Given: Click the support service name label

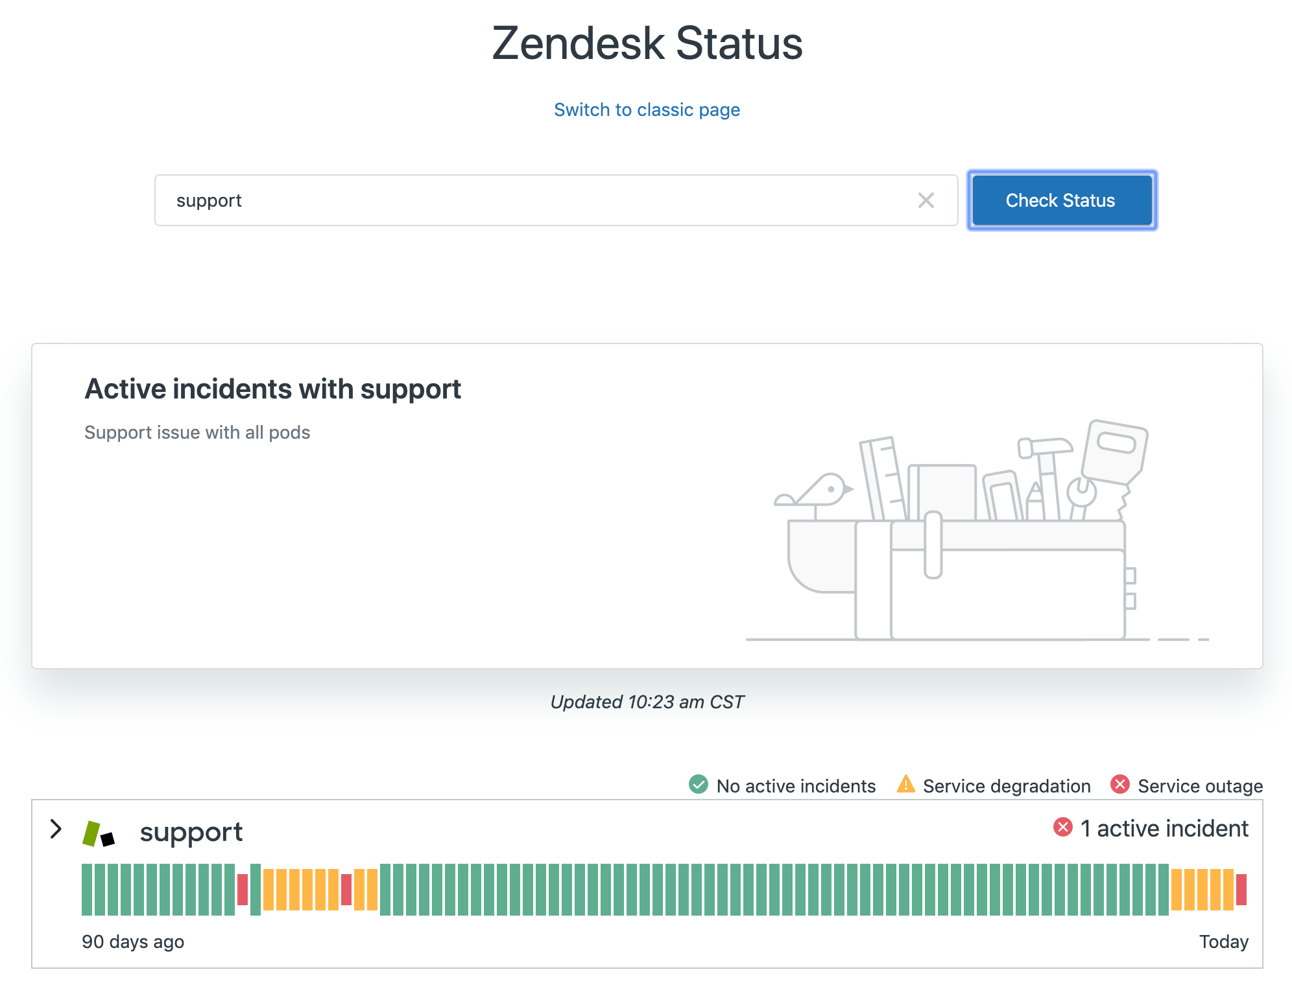Looking at the screenshot, I should [191, 832].
